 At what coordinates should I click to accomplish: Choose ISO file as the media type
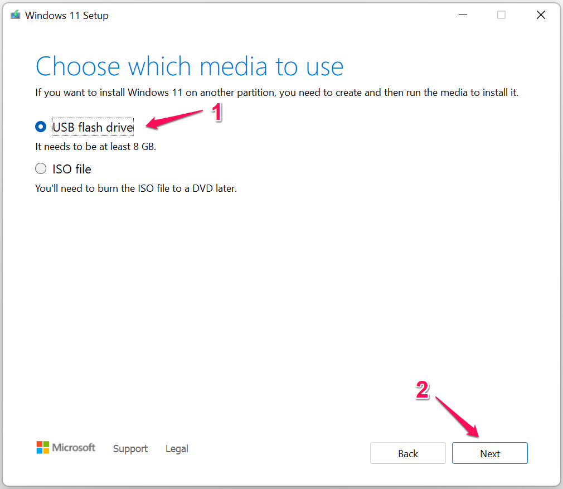40,168
